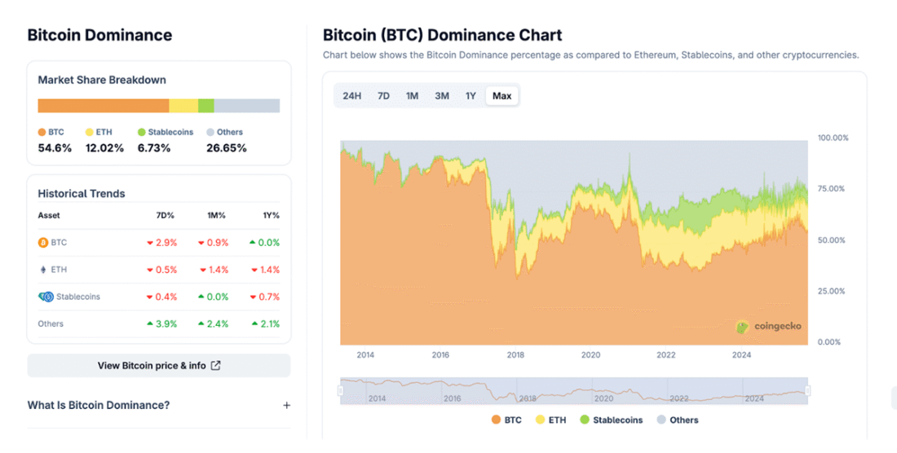This screenshot has height=453, width=897.
Task: Toggle the Others series in the chart legend
Action: click(x=676, y=420)
